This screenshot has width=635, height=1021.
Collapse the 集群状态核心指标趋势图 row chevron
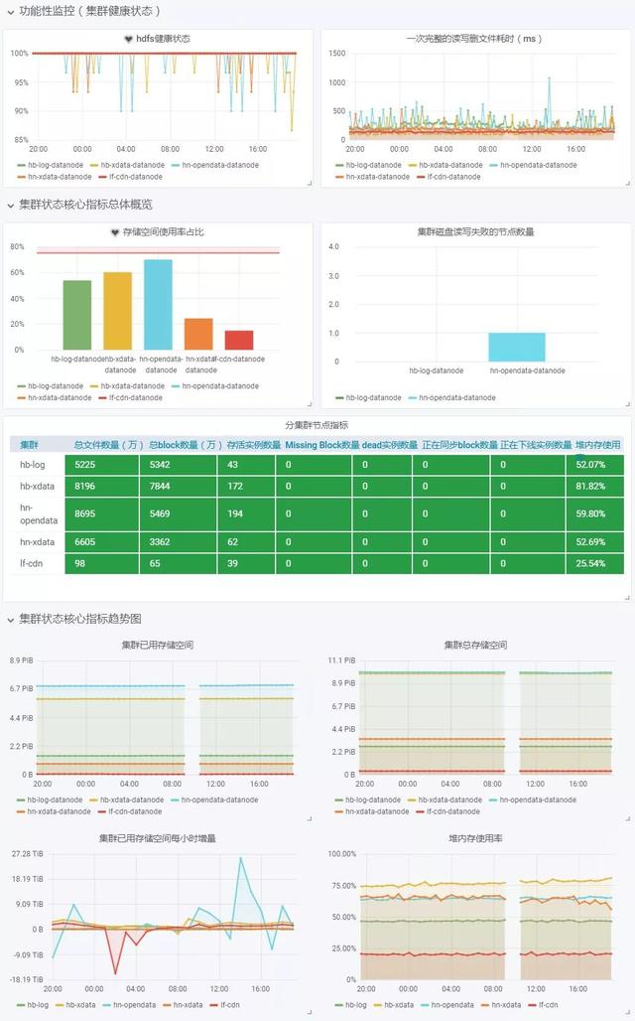(10, 620)
